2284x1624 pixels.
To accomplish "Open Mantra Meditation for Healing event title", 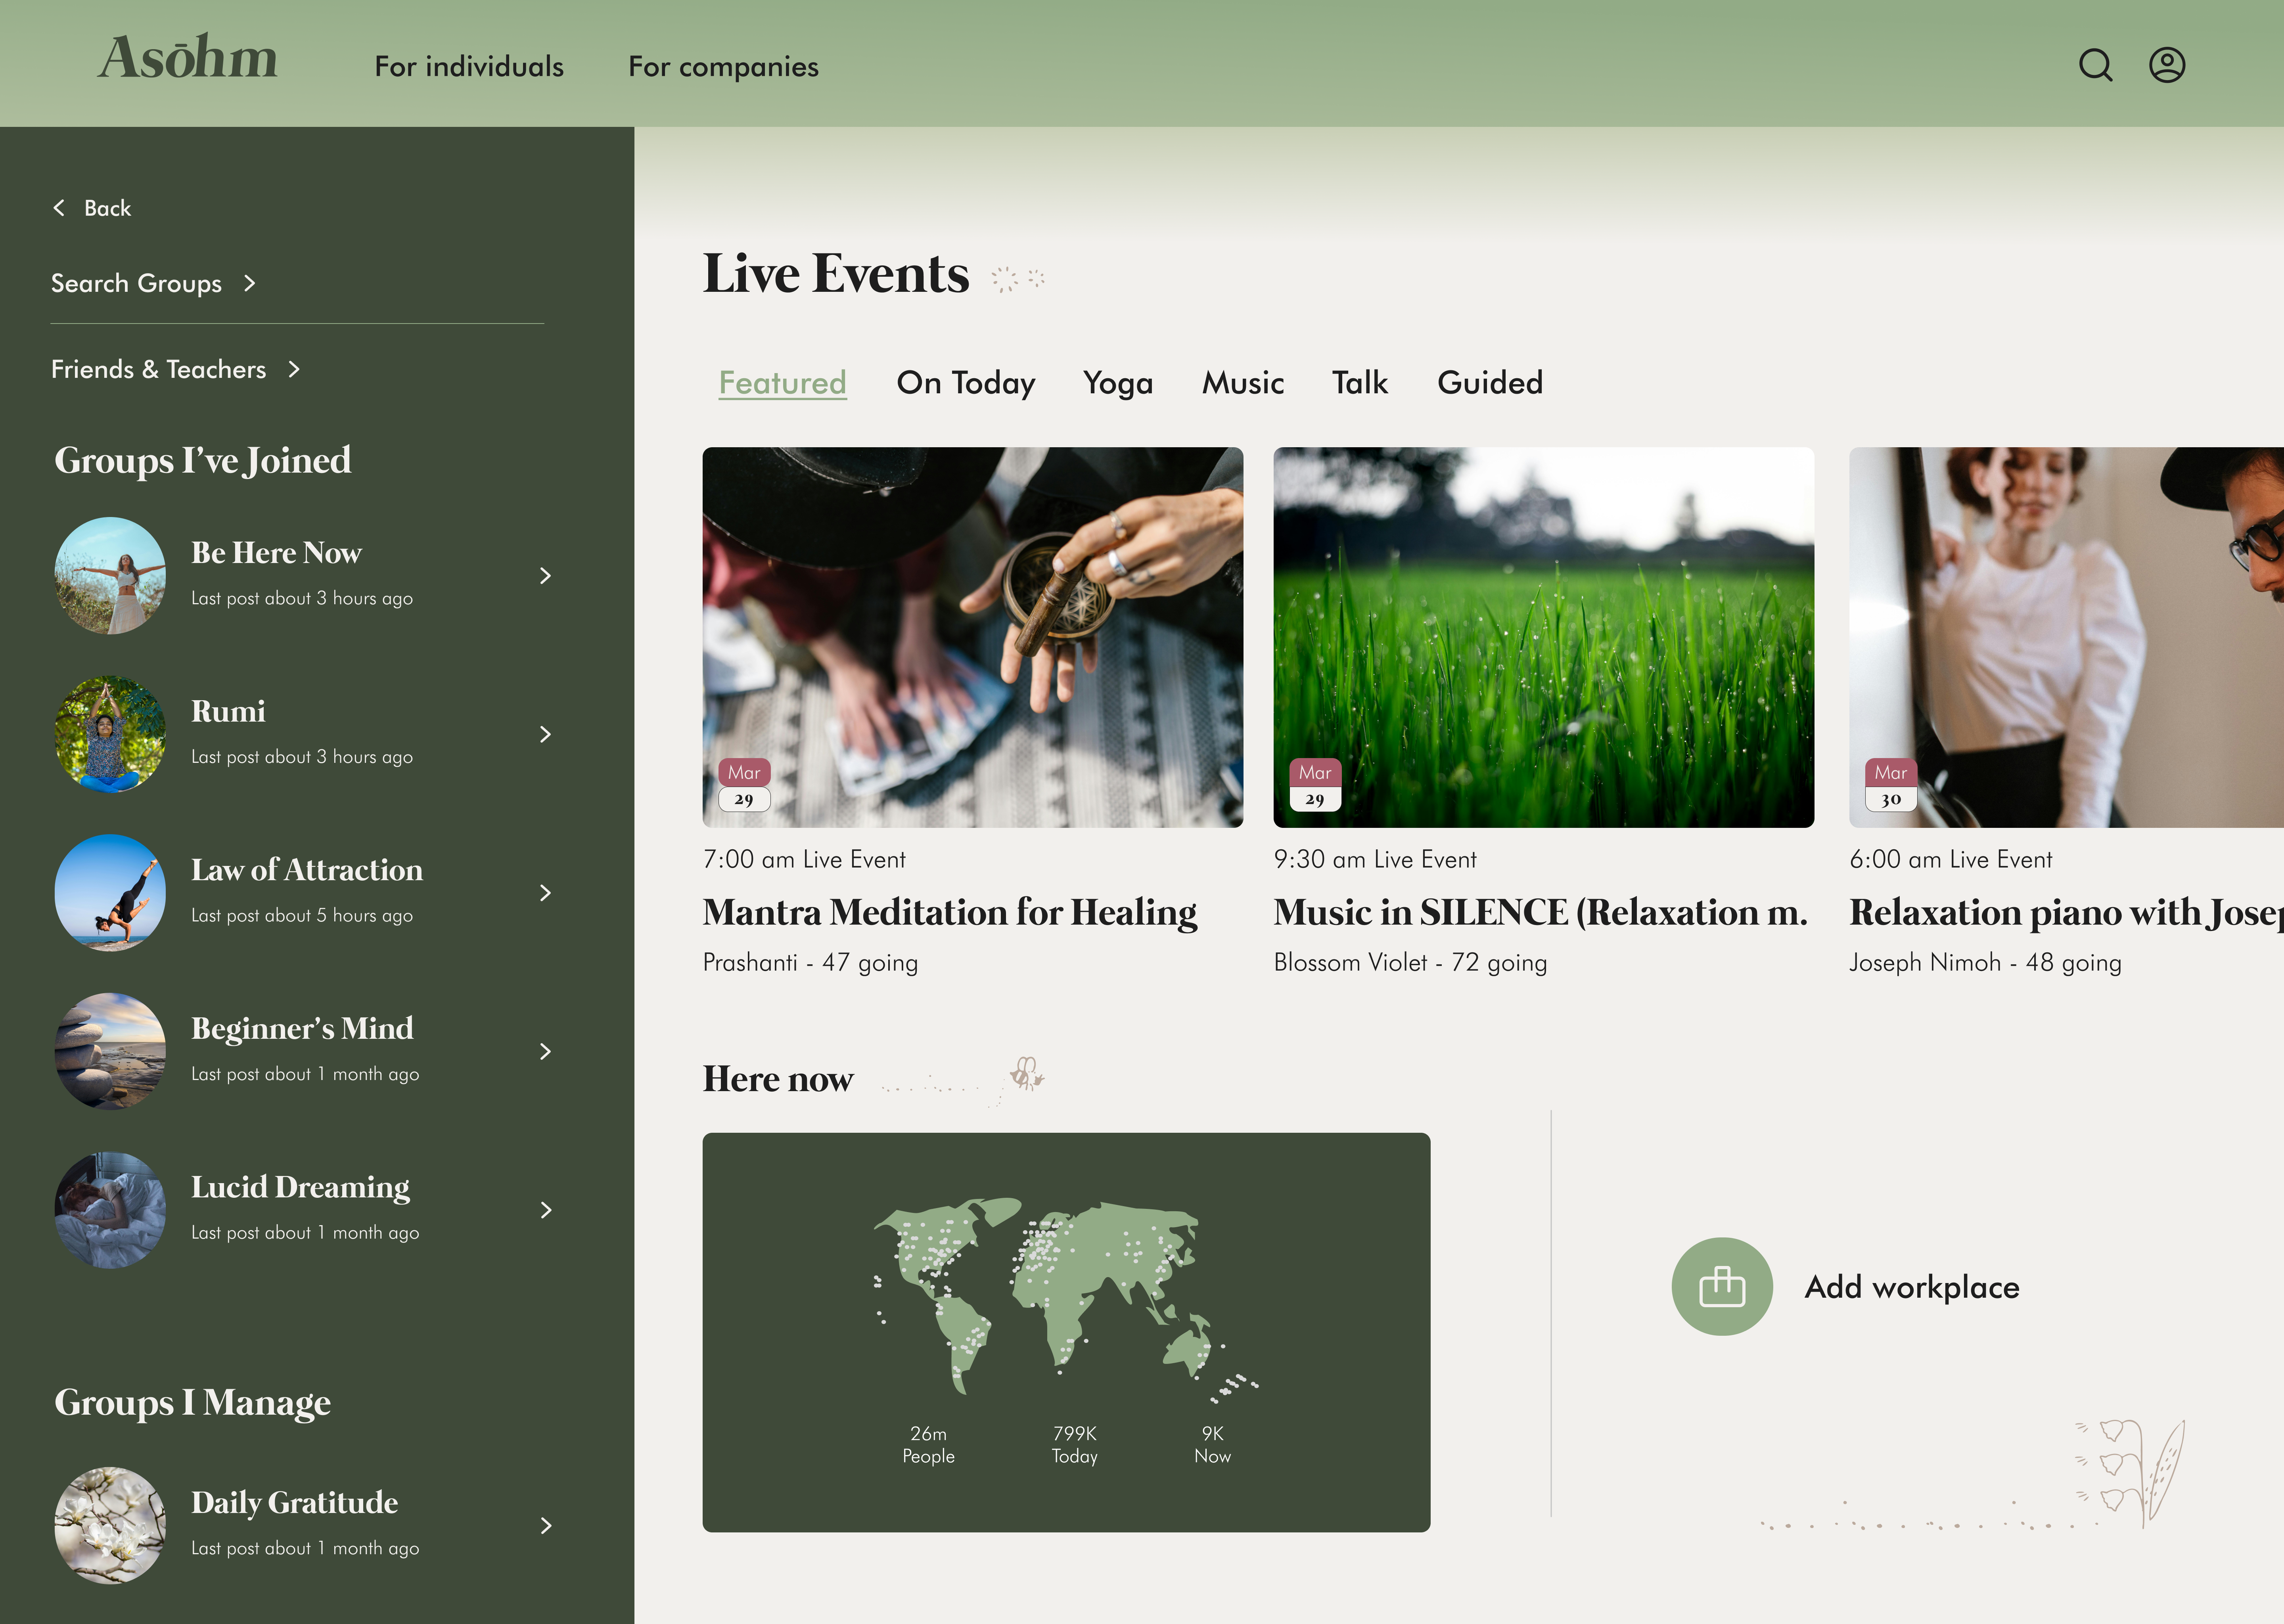I will coord(949,912).
